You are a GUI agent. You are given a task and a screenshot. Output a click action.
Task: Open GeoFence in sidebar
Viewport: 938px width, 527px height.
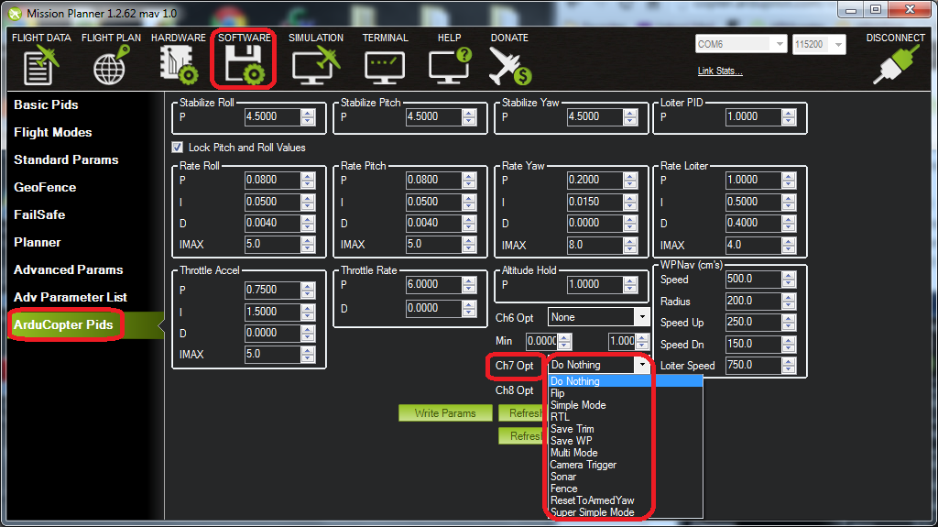[45, 188]
